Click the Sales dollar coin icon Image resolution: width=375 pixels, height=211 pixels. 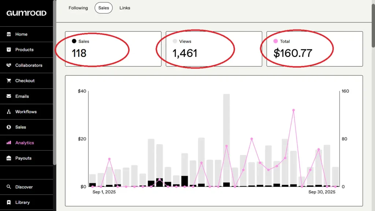coord(9,127)
